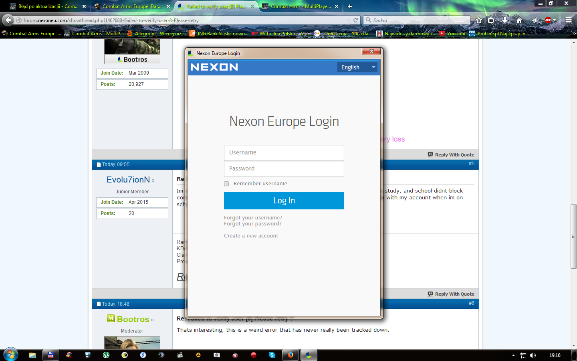Click the Bootros avatar at page bottom
This screenshot has width=577, height=361.
132,343
